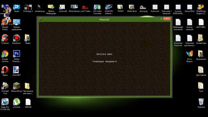Click the Генерация ландшафта text
The image size is (208, 117).
click(x=104, y=61)
